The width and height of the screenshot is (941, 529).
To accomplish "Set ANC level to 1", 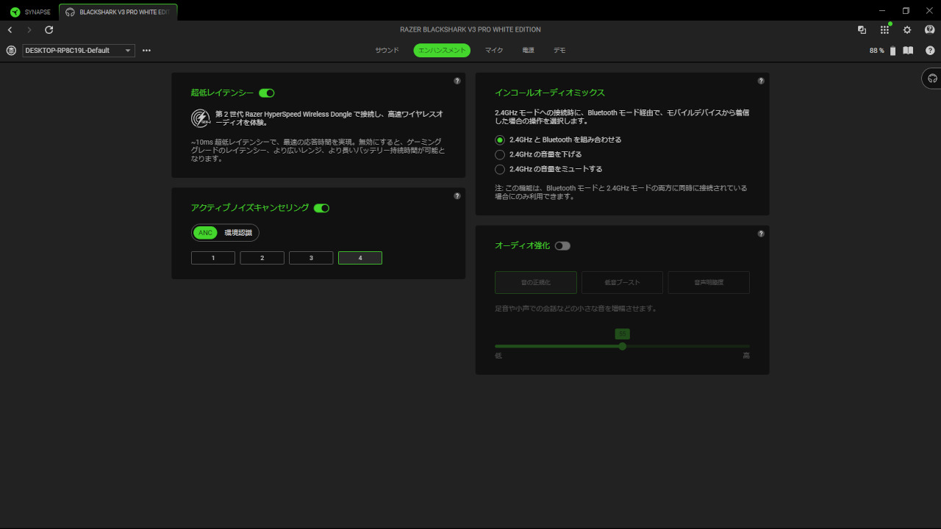I will tap(213, 258).
